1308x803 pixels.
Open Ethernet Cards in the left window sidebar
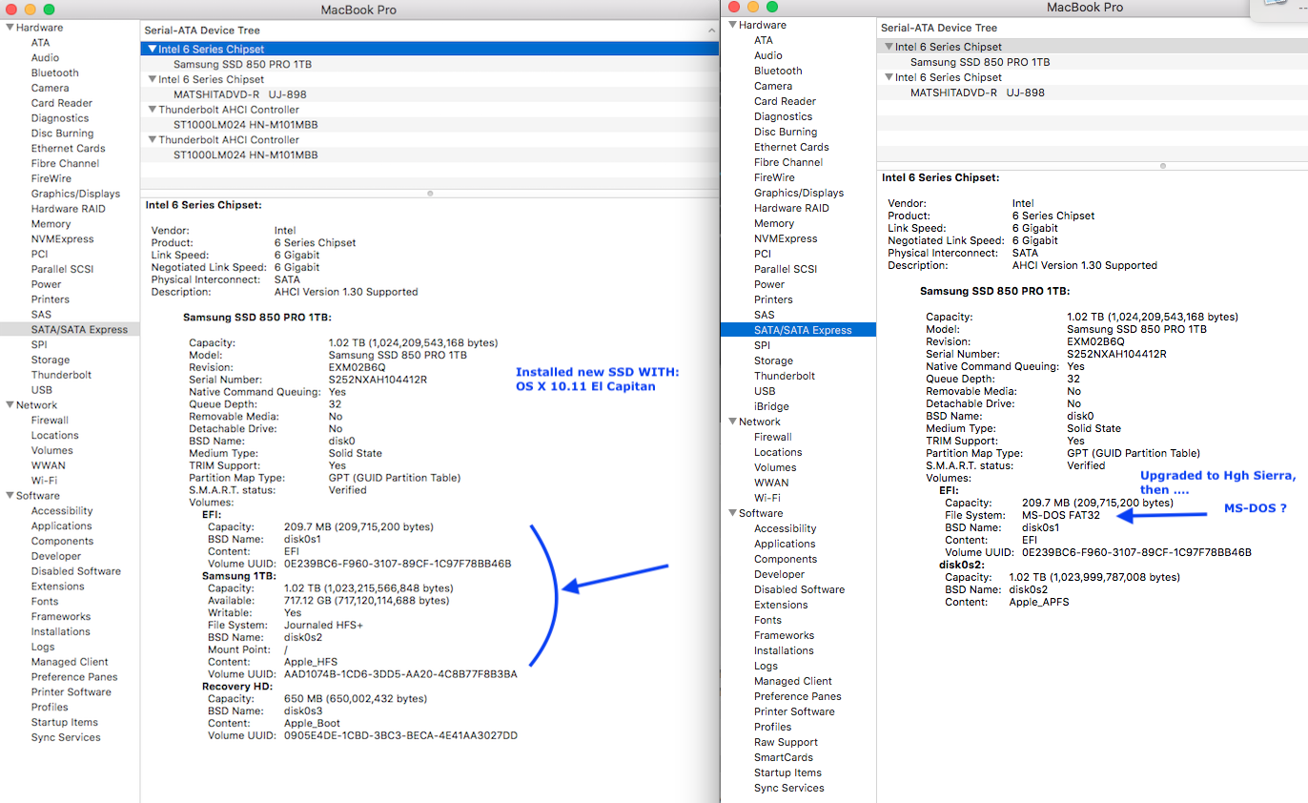(68, 149)
